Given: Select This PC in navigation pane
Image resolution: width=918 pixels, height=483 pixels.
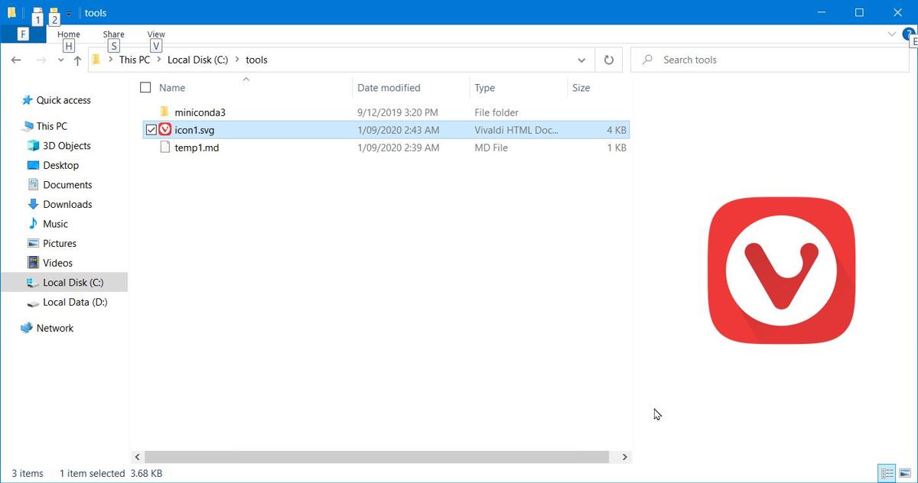Looking at the screenshot, I should click(51, 126).
